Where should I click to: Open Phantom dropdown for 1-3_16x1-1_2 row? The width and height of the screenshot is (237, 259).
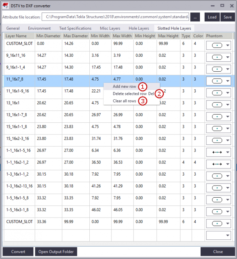point(218,176)
